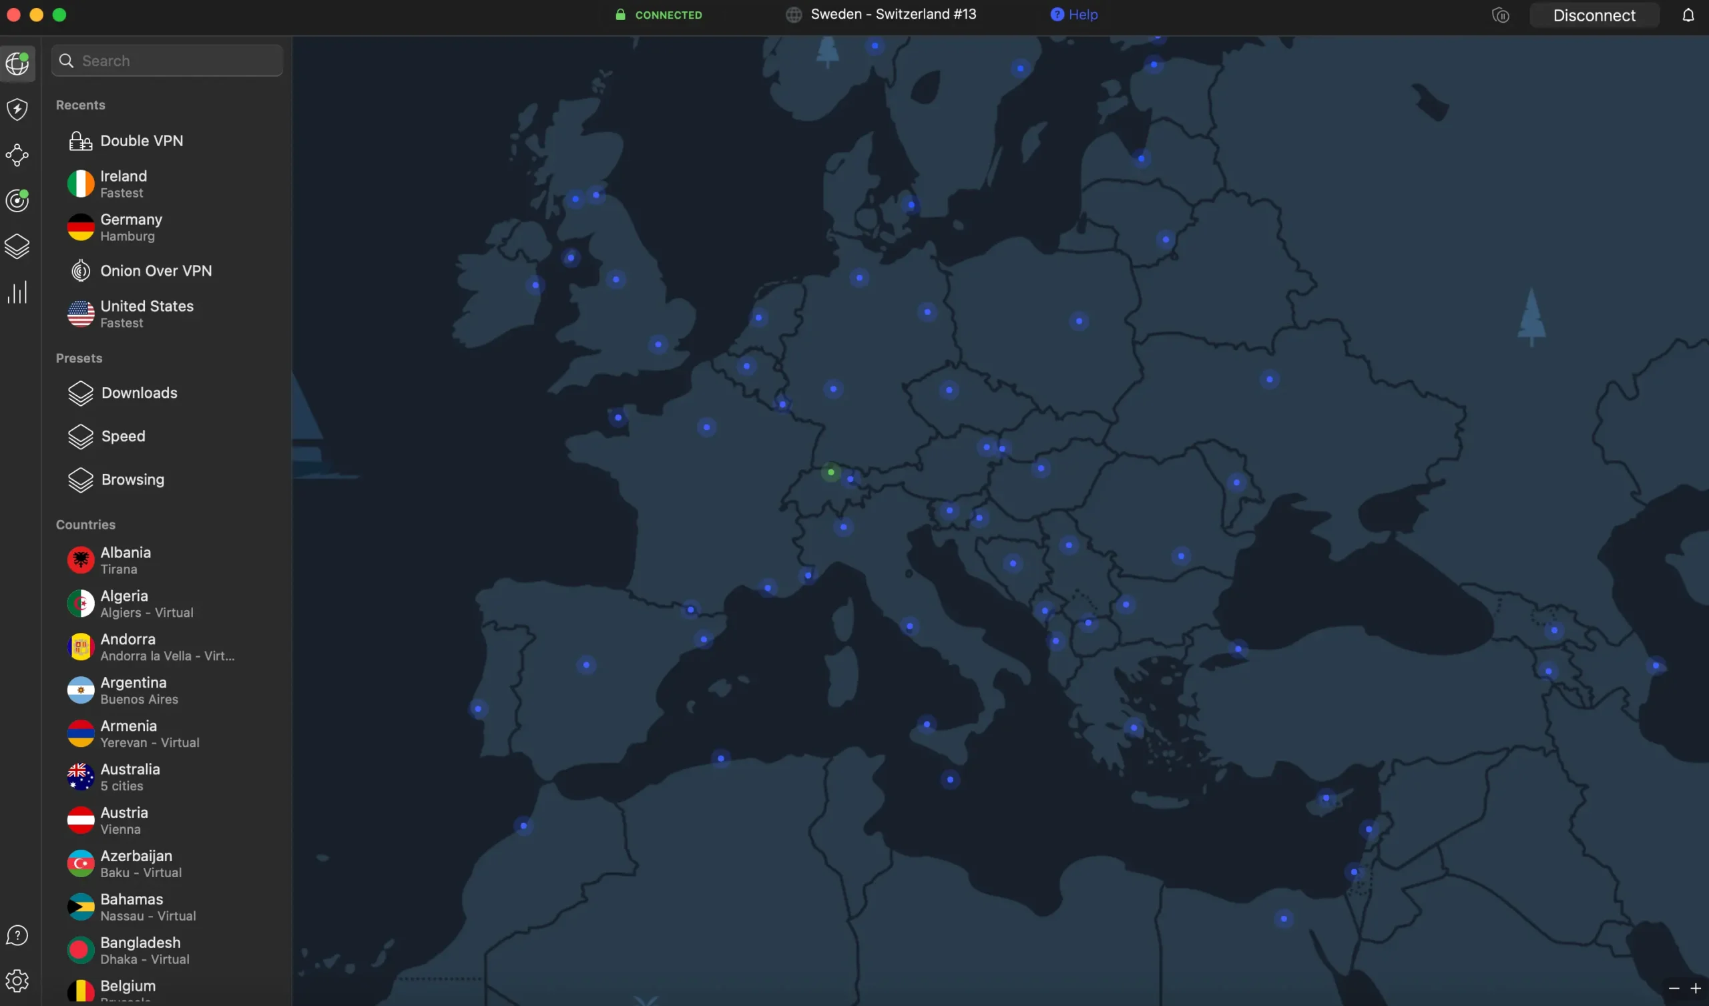Connect to Argentina Buenos Aires
This screenshot has width=1709, height=1006.
point(168,690)
